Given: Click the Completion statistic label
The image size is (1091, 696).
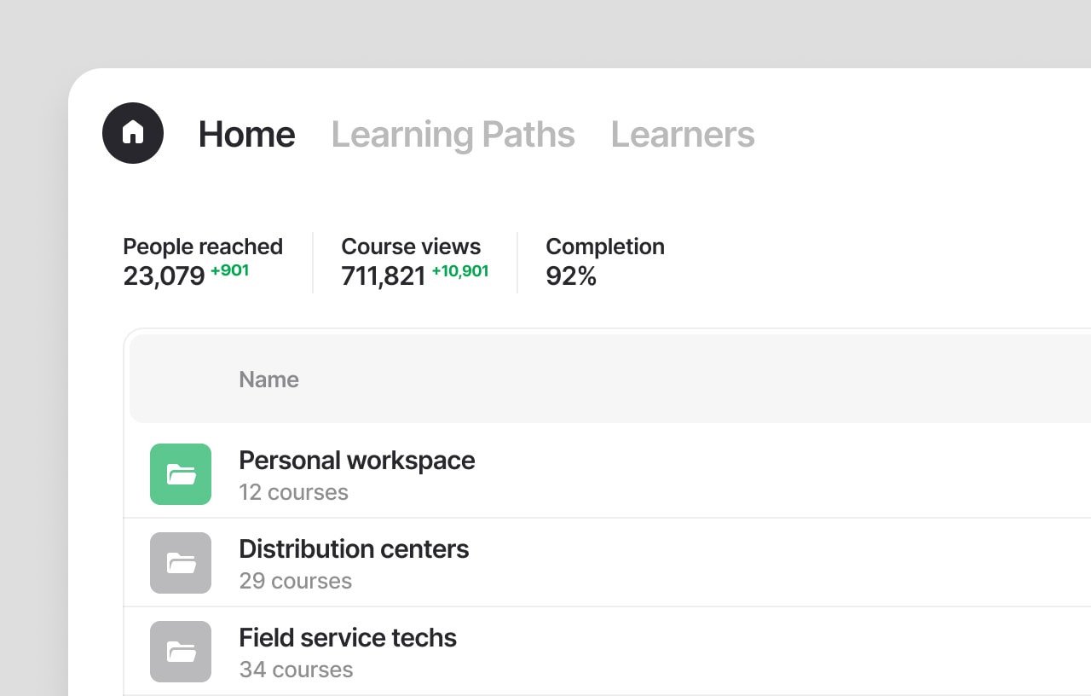Looking at the screenshot, I should coord(605,246).
